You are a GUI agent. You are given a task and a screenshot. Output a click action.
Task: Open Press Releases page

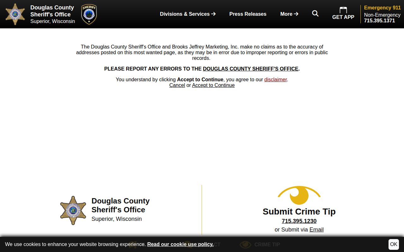tap(248, 14)
